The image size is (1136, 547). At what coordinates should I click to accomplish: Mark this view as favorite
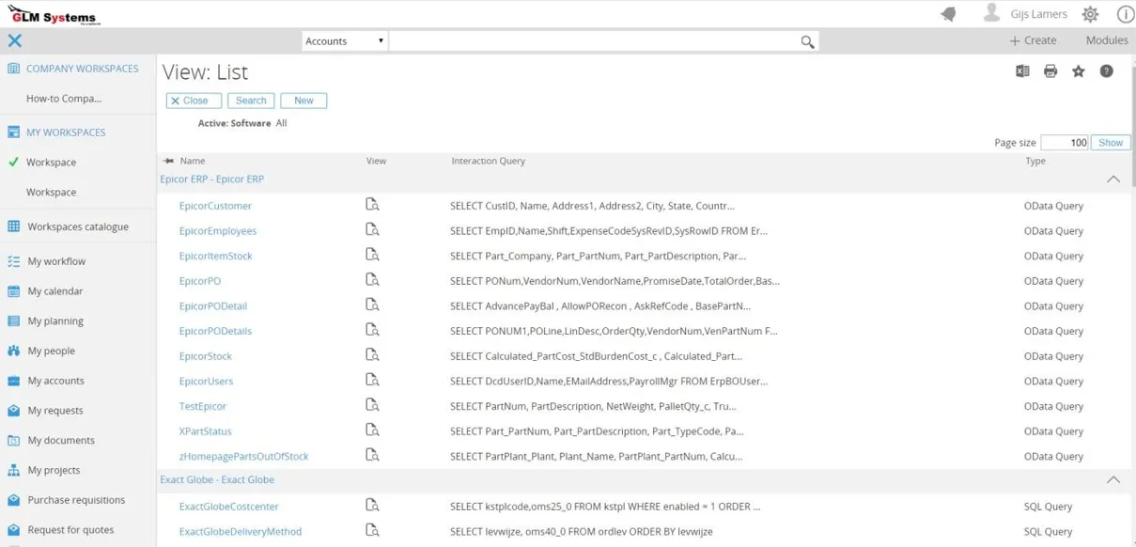coord(1079,70)
